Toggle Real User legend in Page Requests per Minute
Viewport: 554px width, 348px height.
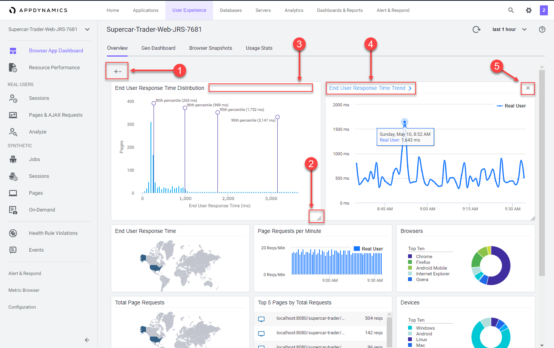368,249
